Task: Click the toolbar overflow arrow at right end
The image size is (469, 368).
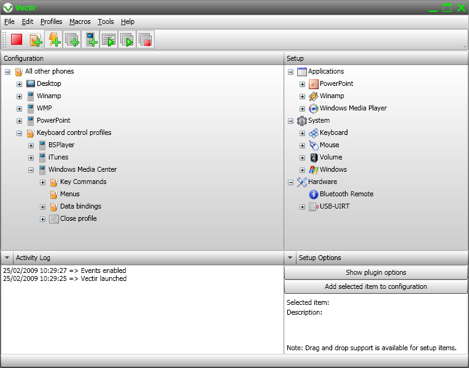Action: coord(465,47)
